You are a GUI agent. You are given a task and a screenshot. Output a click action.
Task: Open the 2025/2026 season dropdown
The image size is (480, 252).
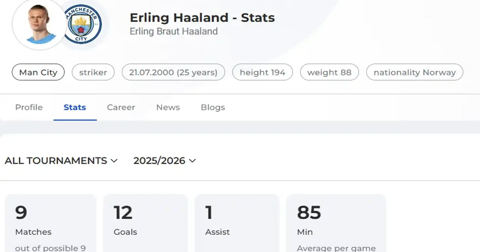coord(165,160)
